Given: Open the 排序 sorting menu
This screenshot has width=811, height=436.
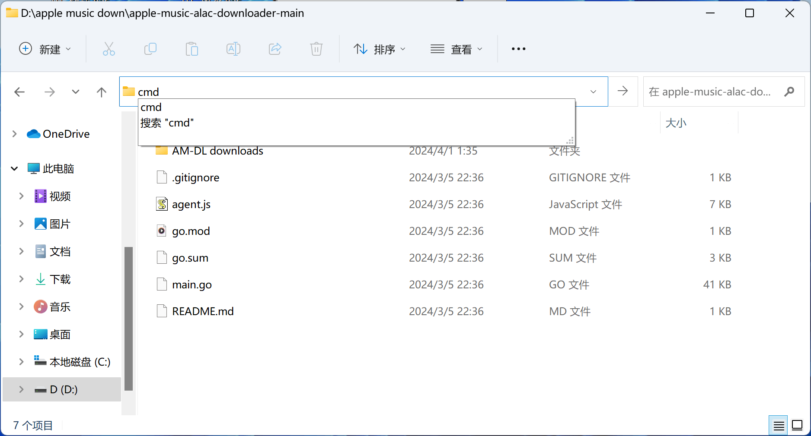Looking at the screenshot, I should pos(380,49).
